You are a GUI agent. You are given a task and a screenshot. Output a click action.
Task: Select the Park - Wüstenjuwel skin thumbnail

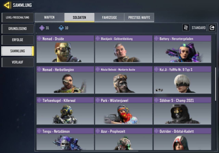click(124, 114)
